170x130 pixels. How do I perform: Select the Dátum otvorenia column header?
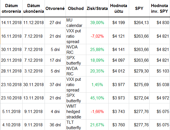[11, 8]
